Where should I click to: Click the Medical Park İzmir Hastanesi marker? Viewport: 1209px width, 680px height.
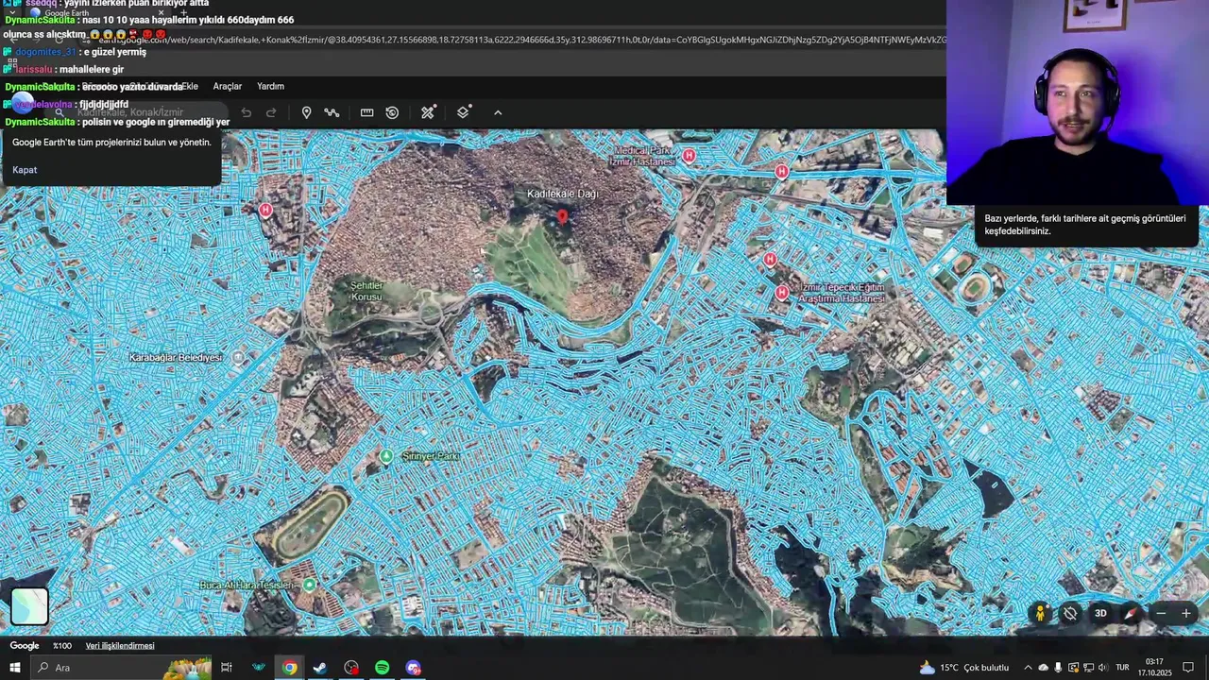click(x=689, y=155)
